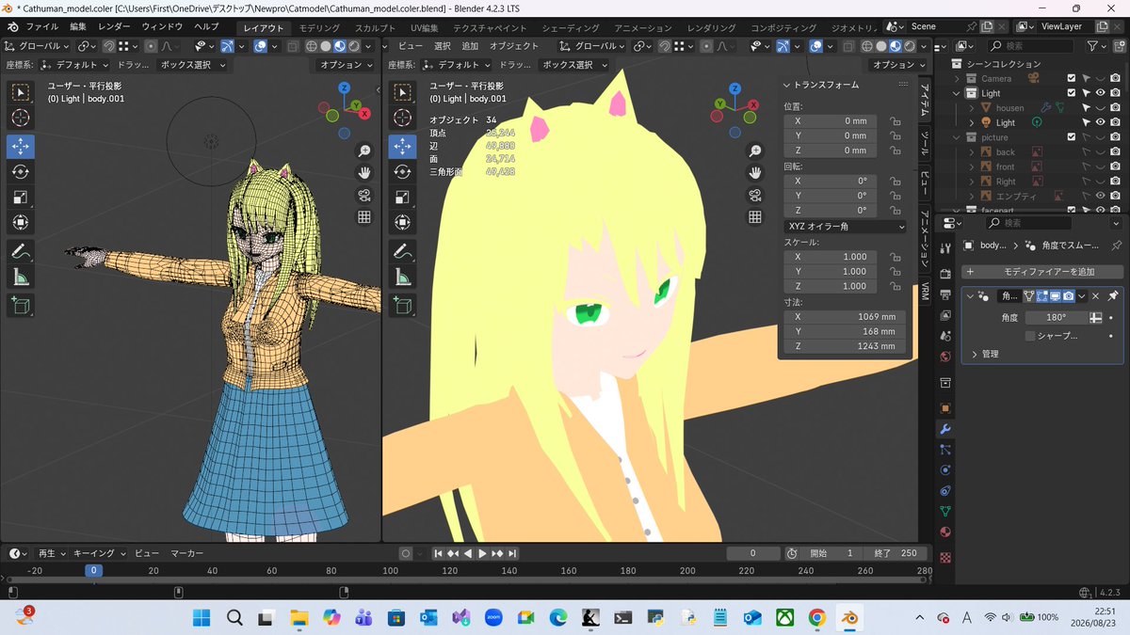The height and width of the screenshot is (635, 1130).
Task: Open the Tool properties tab
Action: coord(945,247)
